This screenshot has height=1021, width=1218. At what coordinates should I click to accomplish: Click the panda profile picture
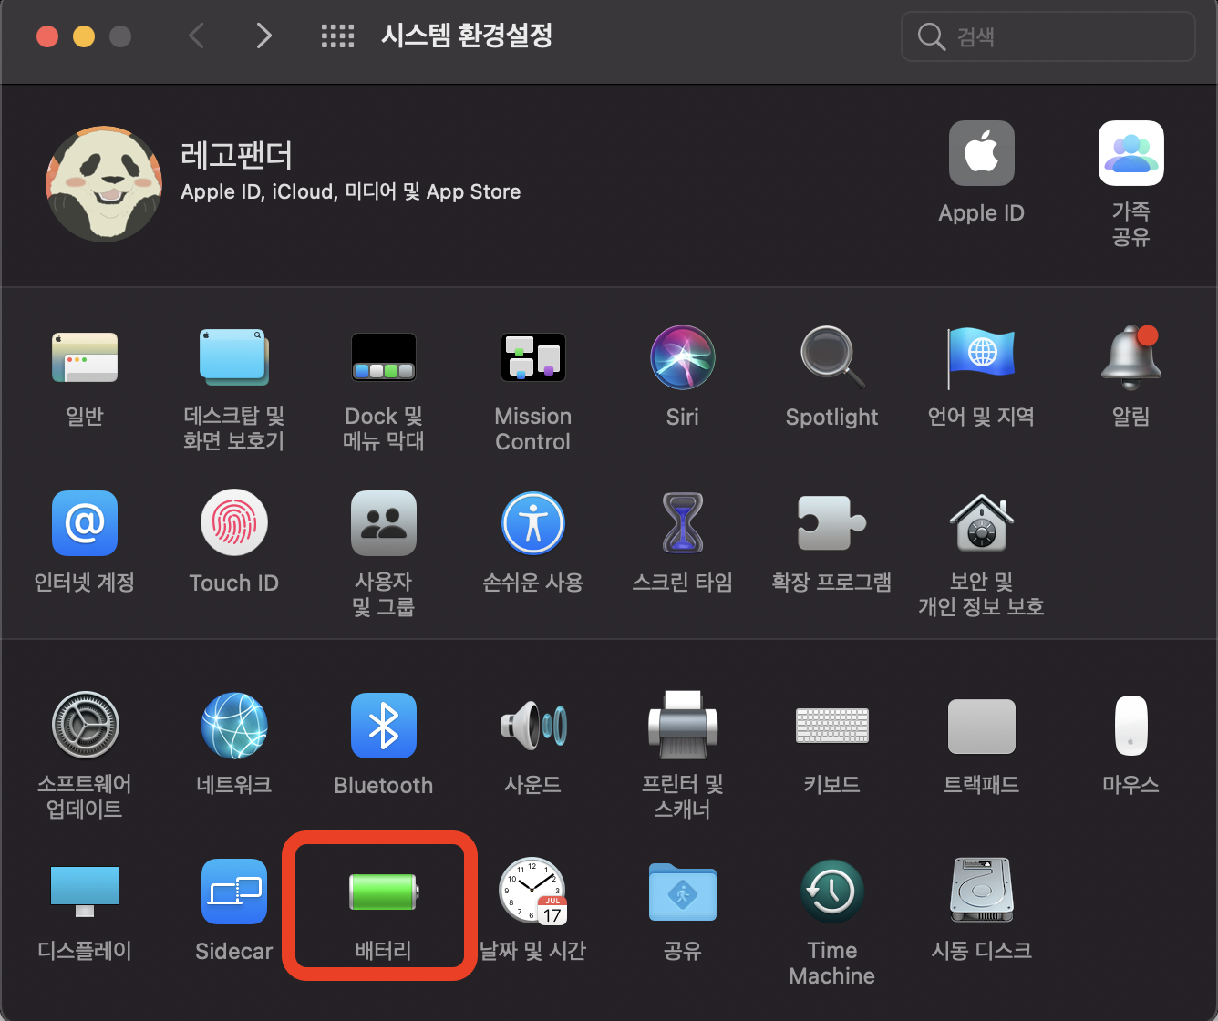(x=104, y=184)
